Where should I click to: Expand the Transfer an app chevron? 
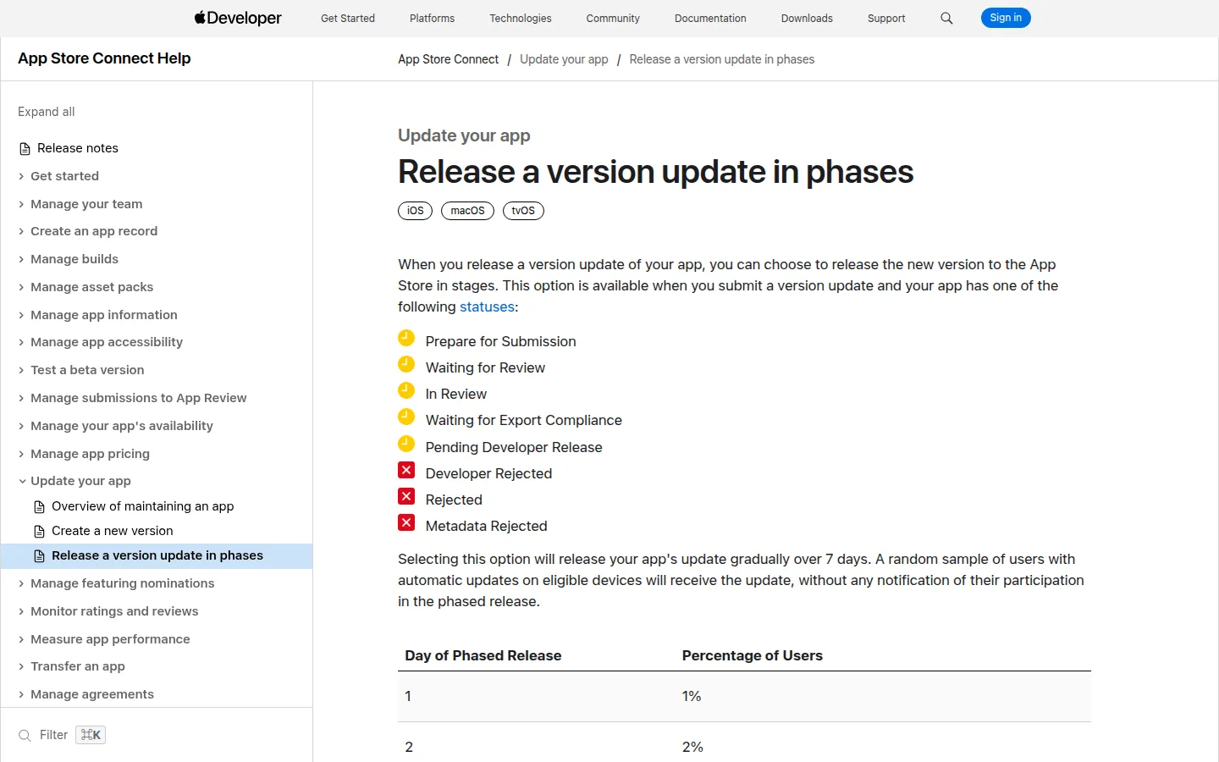click(x=21, y=666)
